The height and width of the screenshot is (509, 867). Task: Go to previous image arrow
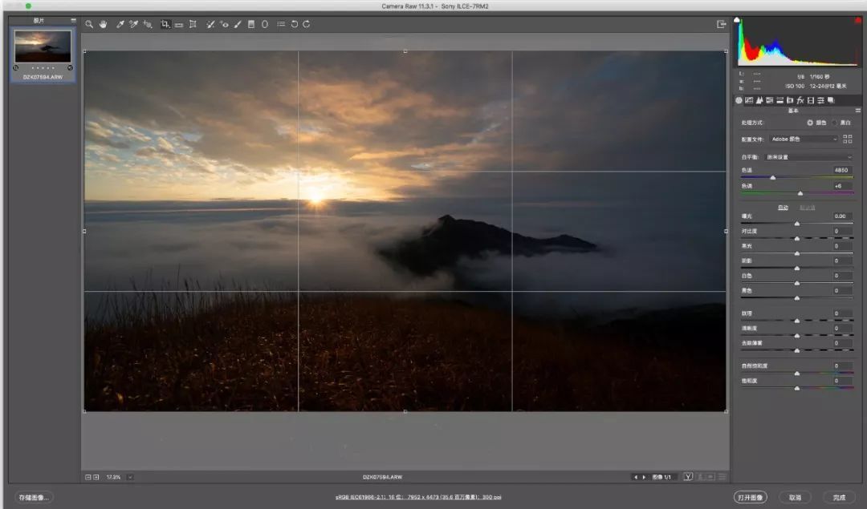pos(636,477)
